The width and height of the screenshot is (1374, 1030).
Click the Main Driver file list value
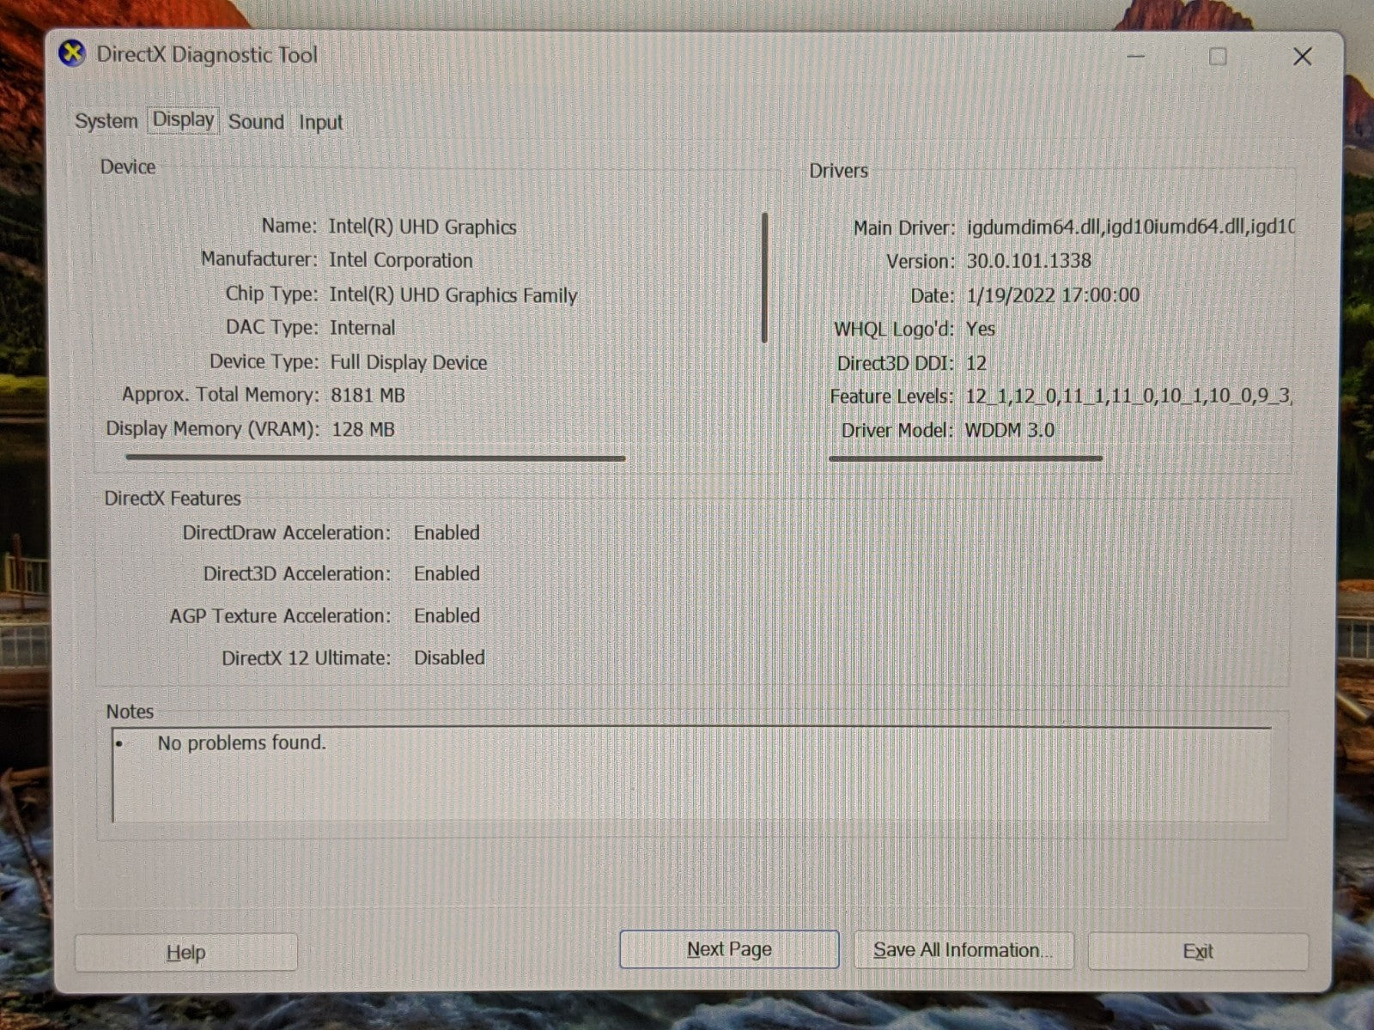(1129, 227)
